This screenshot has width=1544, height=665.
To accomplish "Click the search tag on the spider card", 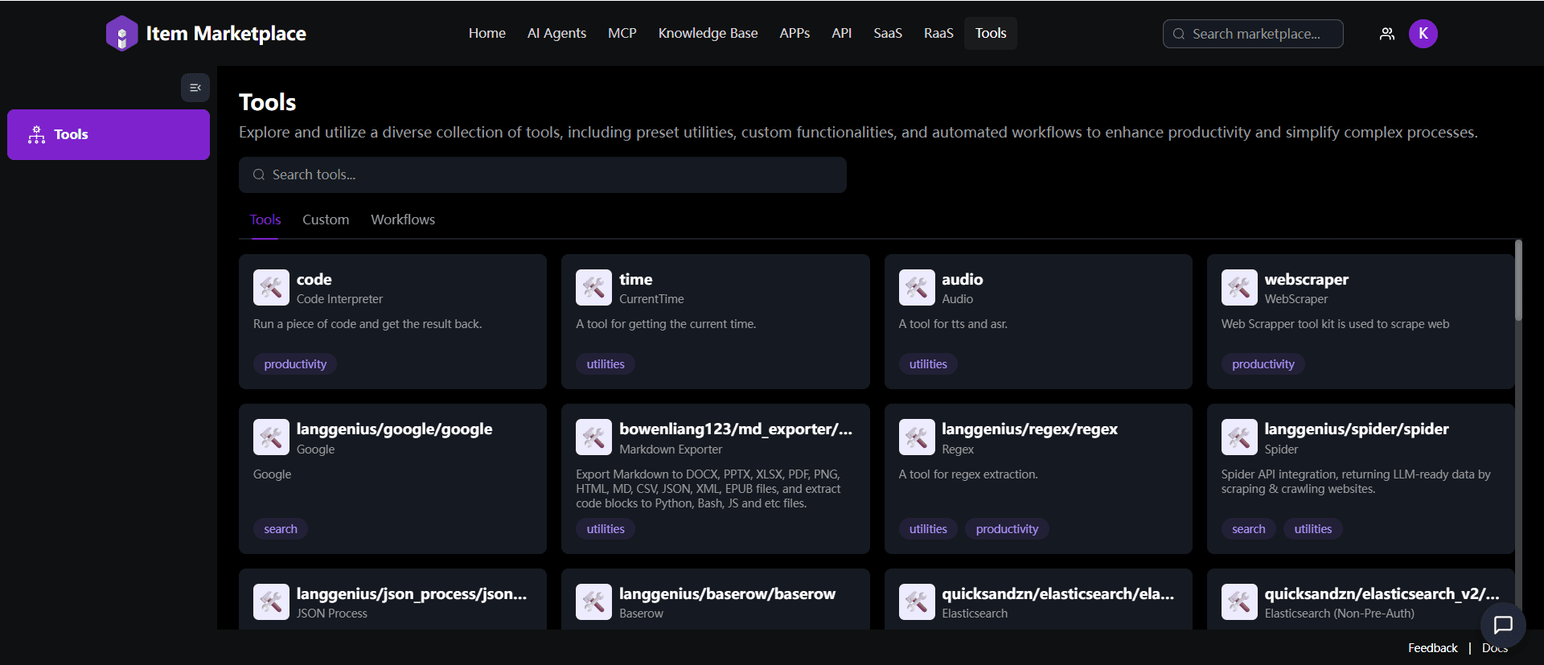I will pyautogui.click(x=1249, y=529).
